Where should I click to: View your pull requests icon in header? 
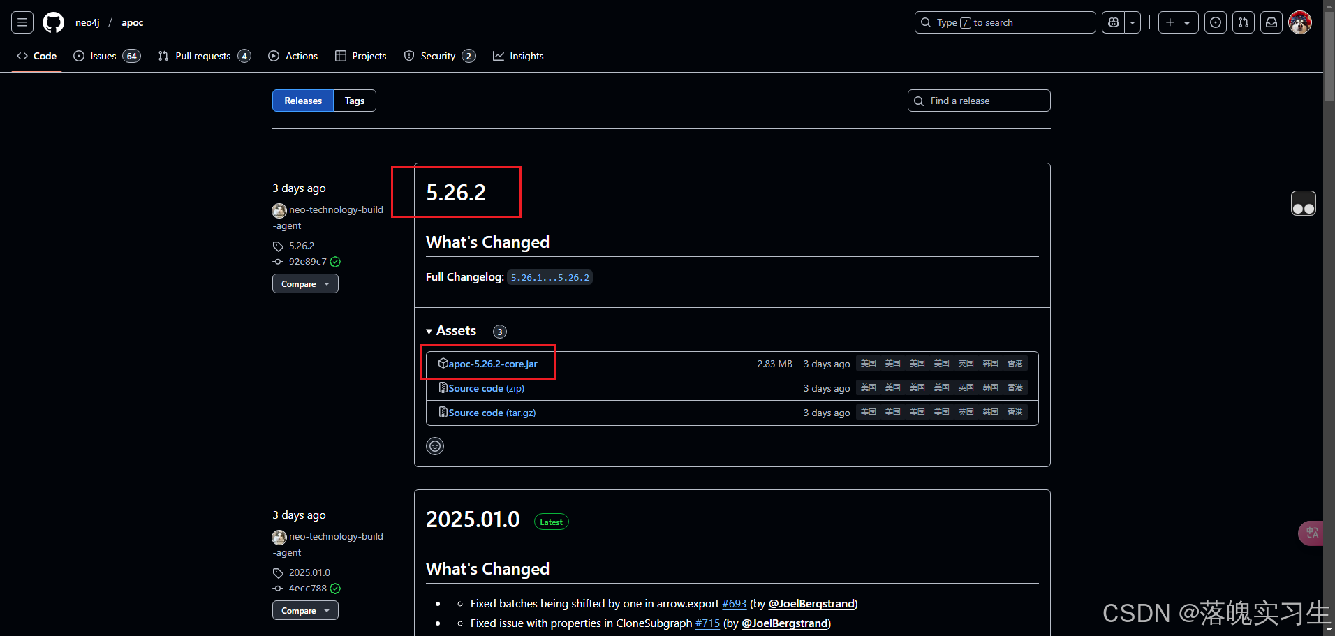coord(1244,22)
